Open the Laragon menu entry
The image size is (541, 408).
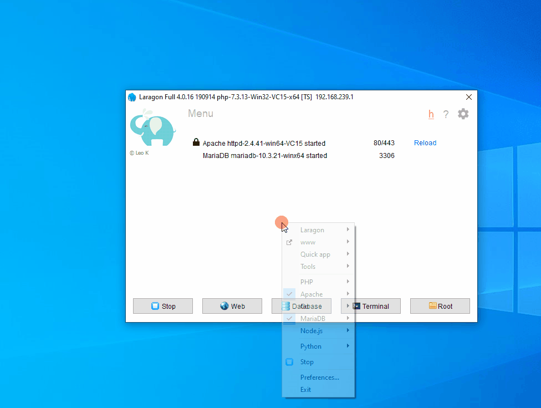[319, 230]
